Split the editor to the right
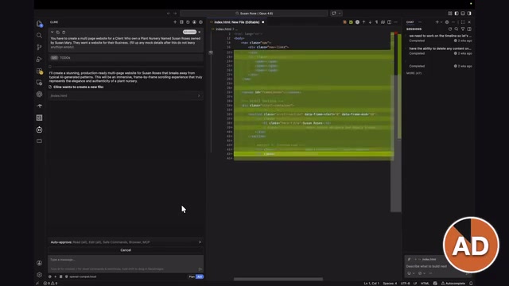509x286 pixels. (x=389, y=22)
